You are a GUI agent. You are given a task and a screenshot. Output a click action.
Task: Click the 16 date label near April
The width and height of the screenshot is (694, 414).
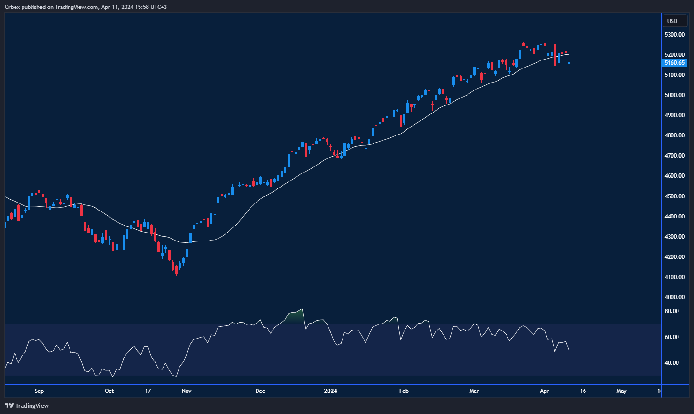[x=582, y=391]
